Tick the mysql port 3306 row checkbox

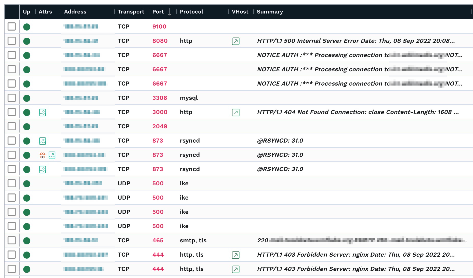12,98
